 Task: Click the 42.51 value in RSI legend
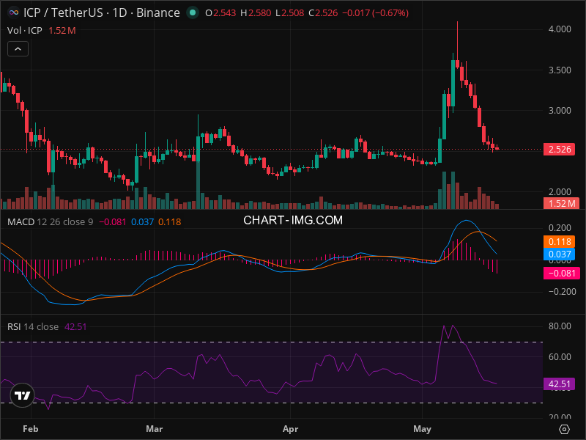tap(75, 326)
